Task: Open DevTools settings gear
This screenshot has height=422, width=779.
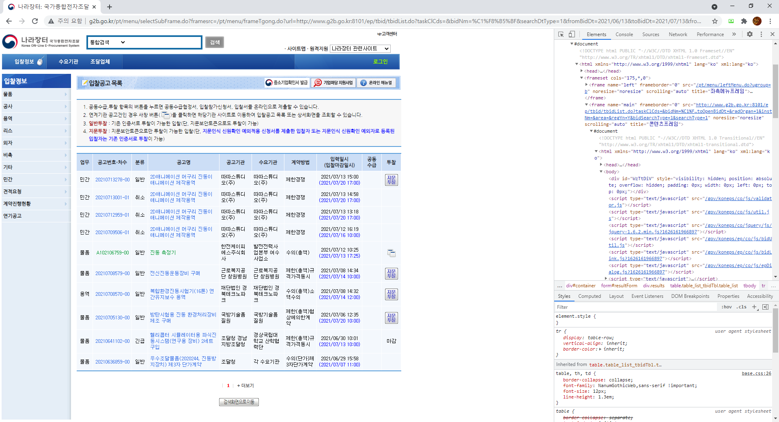Action: point(750,34)
